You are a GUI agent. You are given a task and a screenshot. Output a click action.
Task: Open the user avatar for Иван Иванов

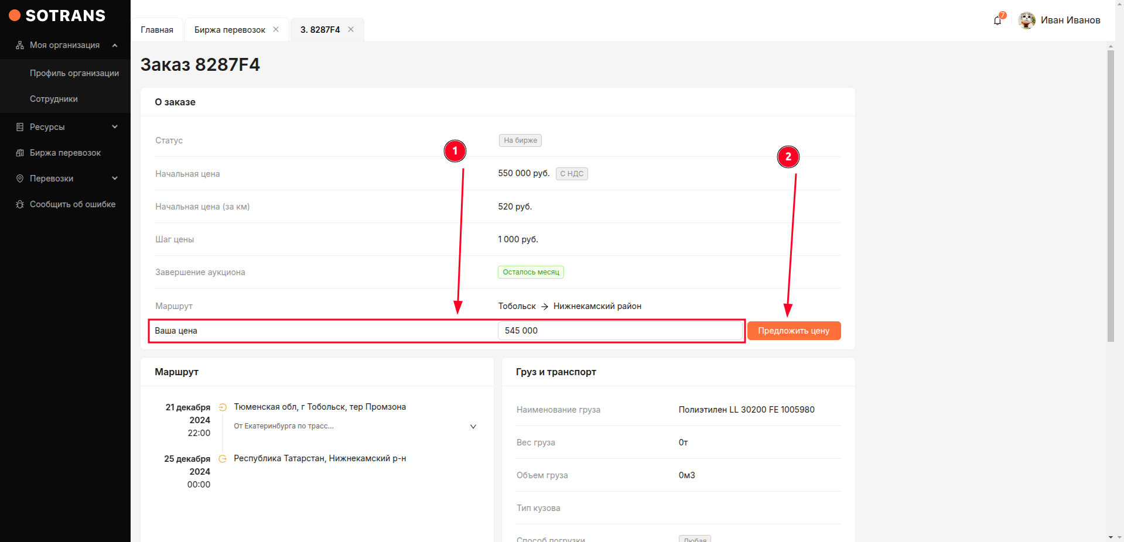[x=1026, y=20]
